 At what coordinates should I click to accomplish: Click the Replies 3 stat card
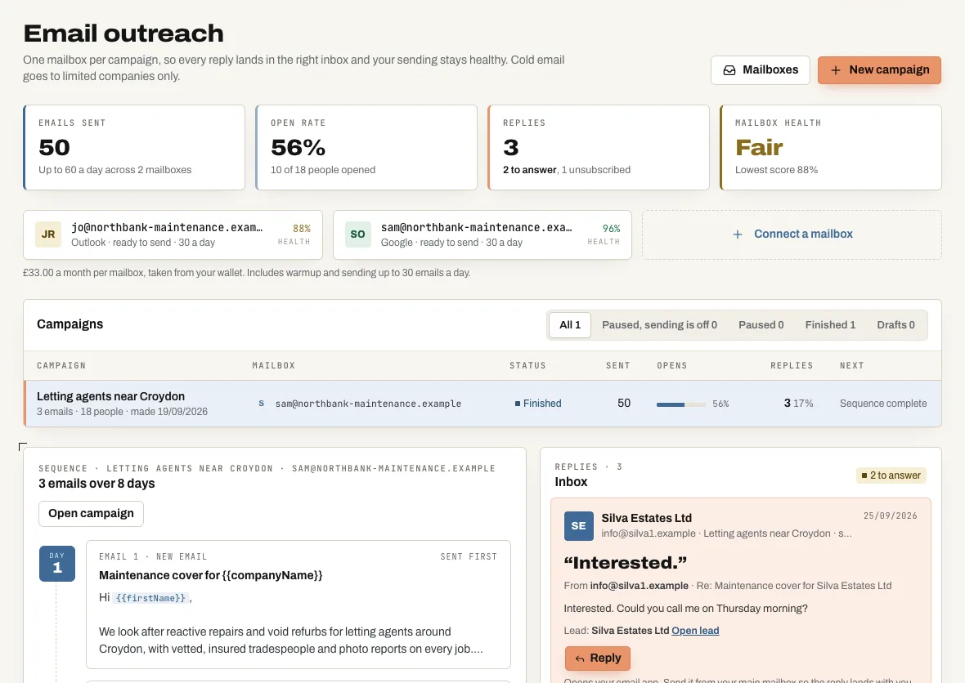click(598, 148)
